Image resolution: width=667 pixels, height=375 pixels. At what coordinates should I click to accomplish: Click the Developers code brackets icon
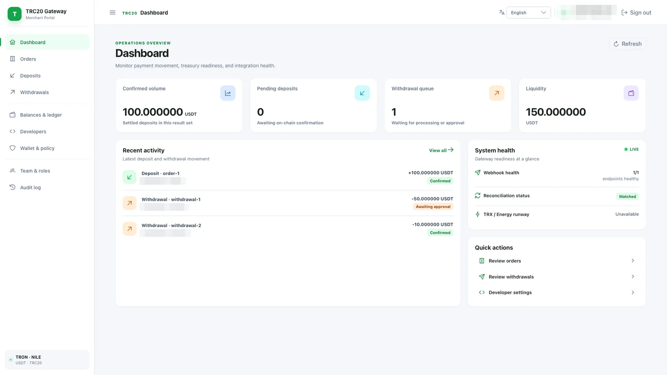[13, 131]
